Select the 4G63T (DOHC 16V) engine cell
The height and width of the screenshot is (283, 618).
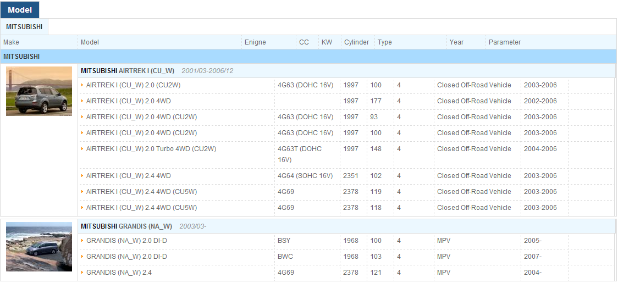(x=300, y=154)
